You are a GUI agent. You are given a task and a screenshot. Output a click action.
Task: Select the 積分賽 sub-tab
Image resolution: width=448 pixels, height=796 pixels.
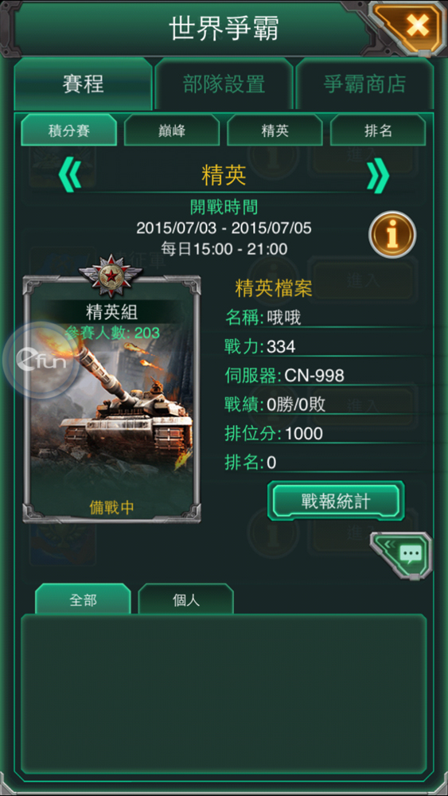(x=69, y=131)
